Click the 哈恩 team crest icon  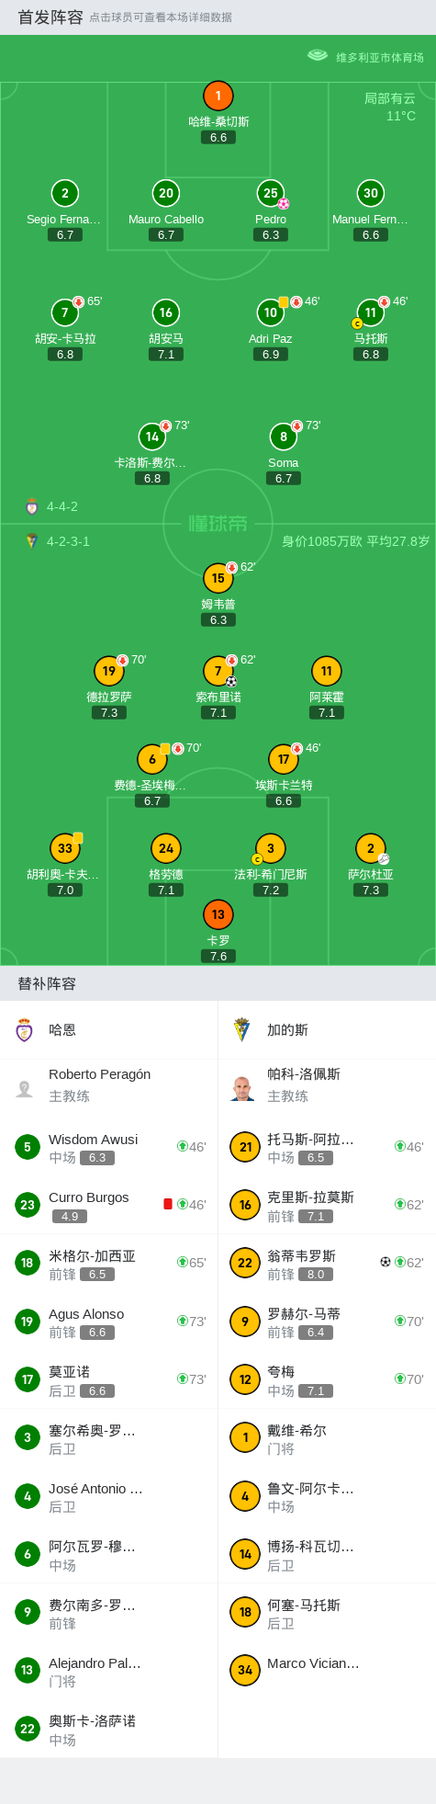pos(25,1030)
